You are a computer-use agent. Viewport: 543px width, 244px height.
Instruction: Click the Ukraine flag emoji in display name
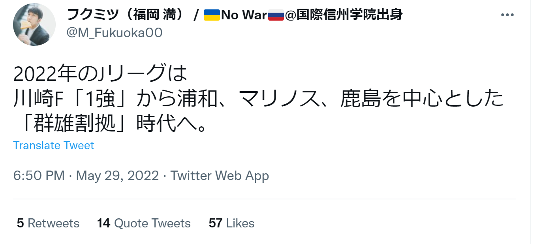click(x=212, y=15)
